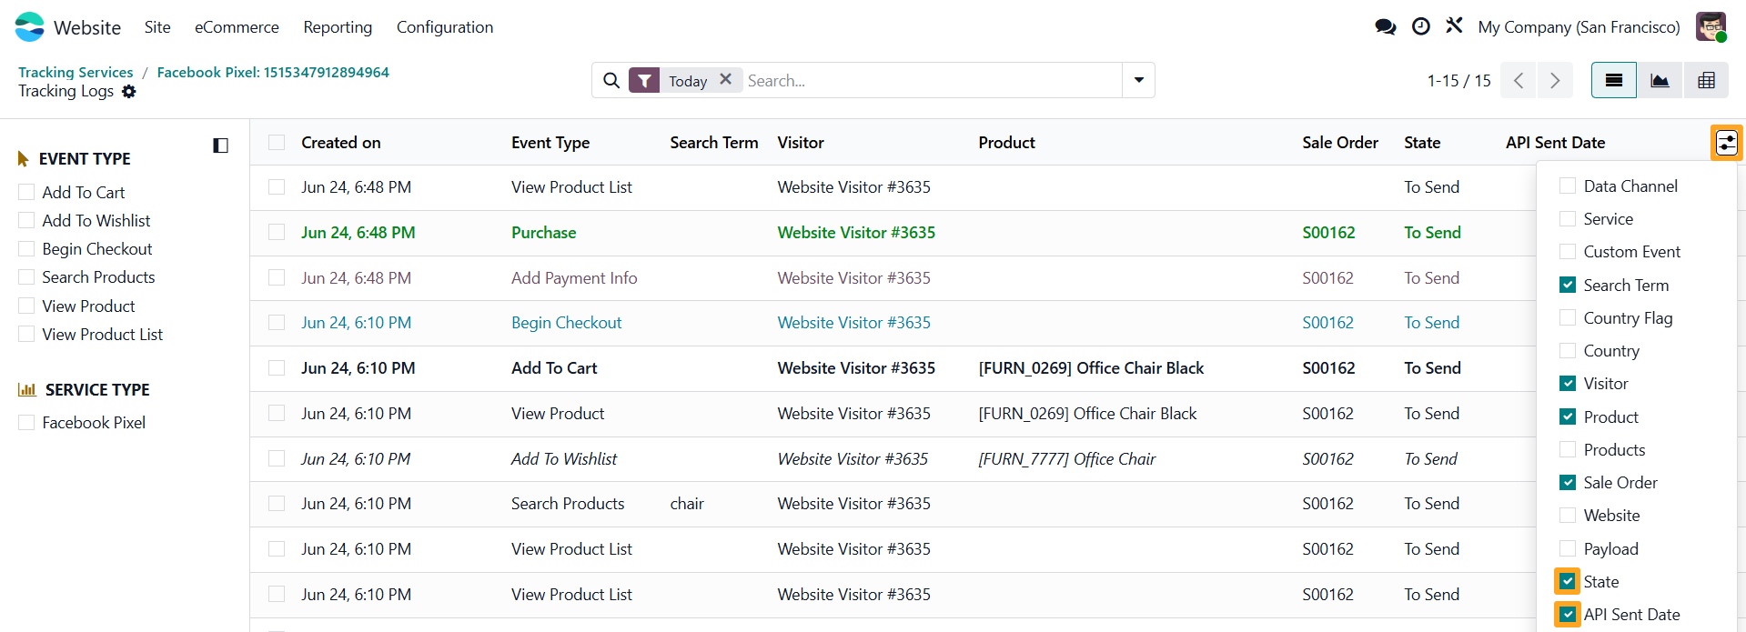This screenshot has height=632, width=1746.
Task: Enable the Products column option
Action: [1568, 450]
